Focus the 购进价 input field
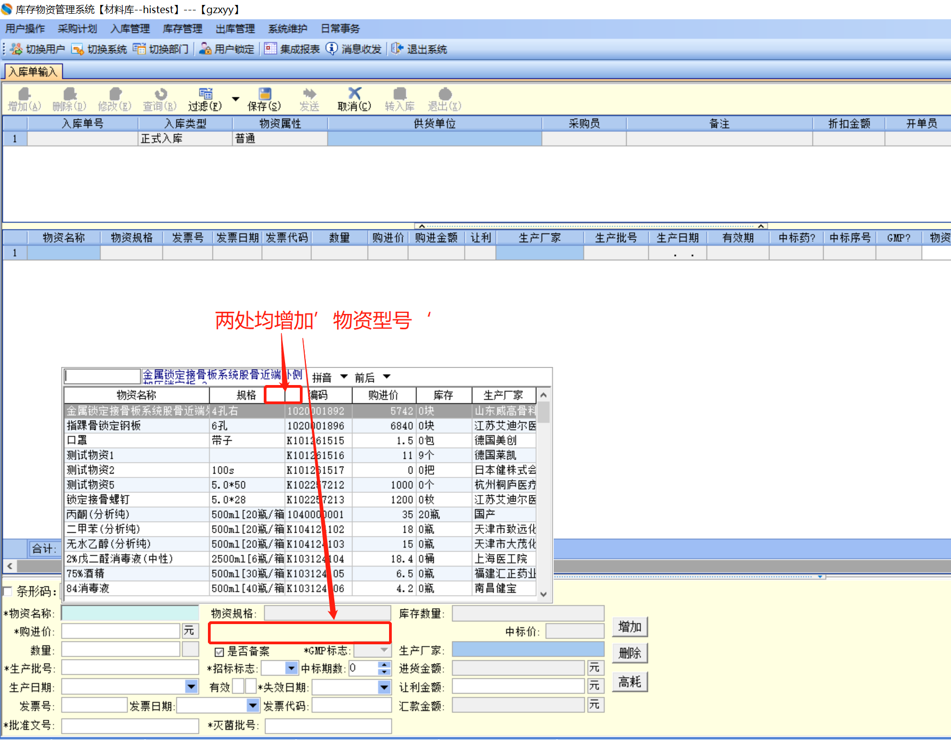The image size is (951, 740). tap(121, 631)
